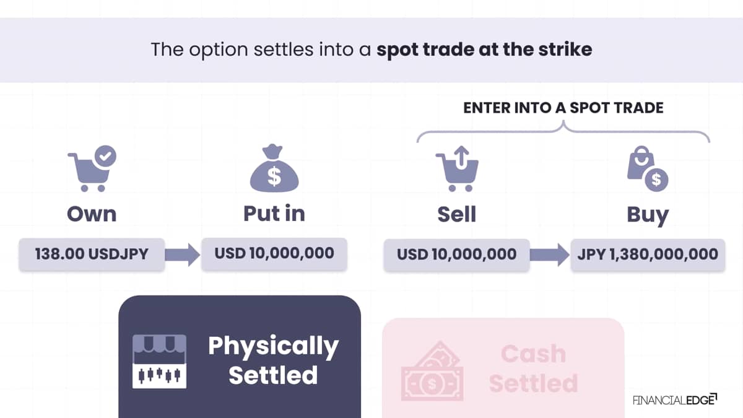Image resolution: width=743 pixels, height=418 pixels.
Task: Click the arrow between 138.00 USDJPY and USD
Action: click(183, 255)
